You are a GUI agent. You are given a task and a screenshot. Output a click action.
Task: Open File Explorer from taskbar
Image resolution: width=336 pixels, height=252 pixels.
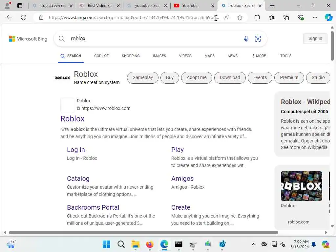coord(136,244)
